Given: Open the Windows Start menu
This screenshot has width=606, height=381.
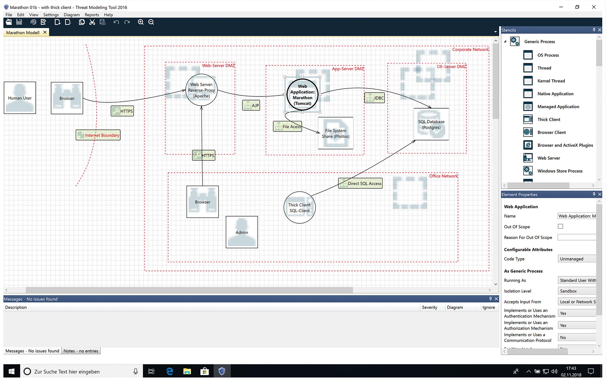Looking at the screenshot, I should [x=11, y=371].
